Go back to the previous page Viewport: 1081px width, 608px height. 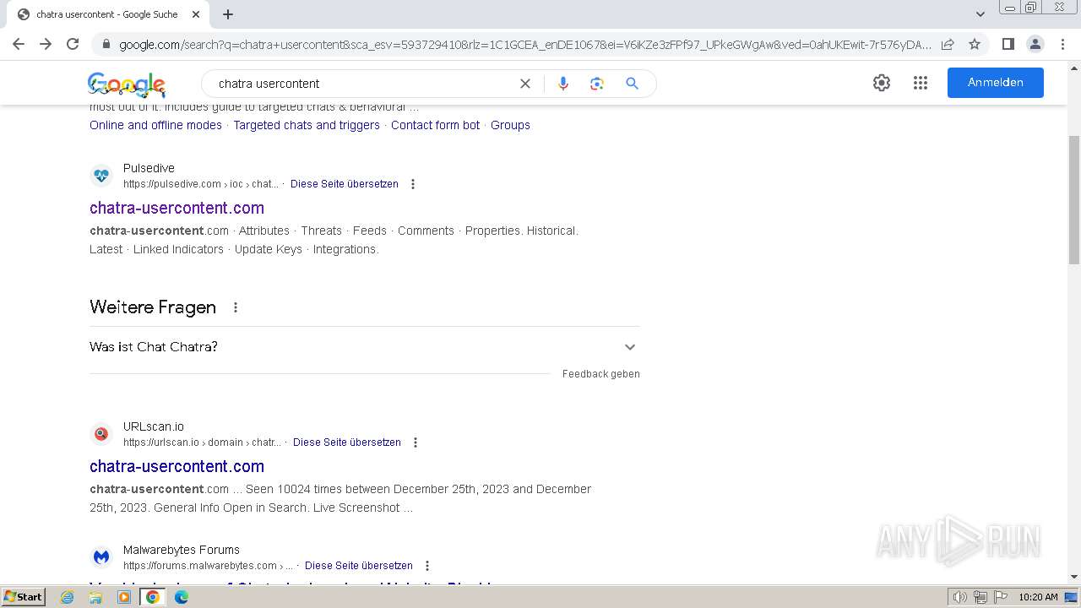[19, 44]
